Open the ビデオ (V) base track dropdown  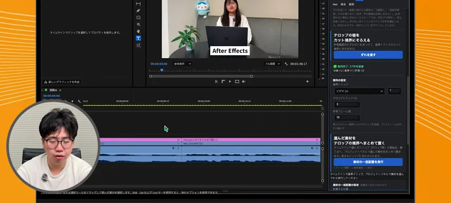pyautogui.click(x=359, y=91)
